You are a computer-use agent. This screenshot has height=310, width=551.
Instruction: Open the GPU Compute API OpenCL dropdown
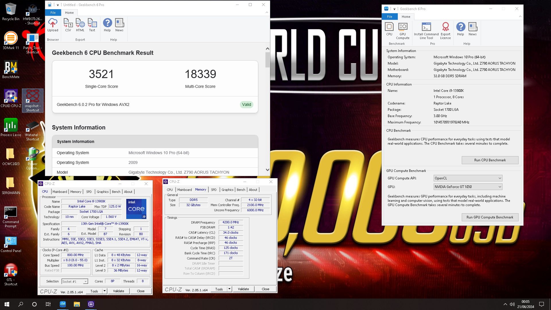(468, 178)
